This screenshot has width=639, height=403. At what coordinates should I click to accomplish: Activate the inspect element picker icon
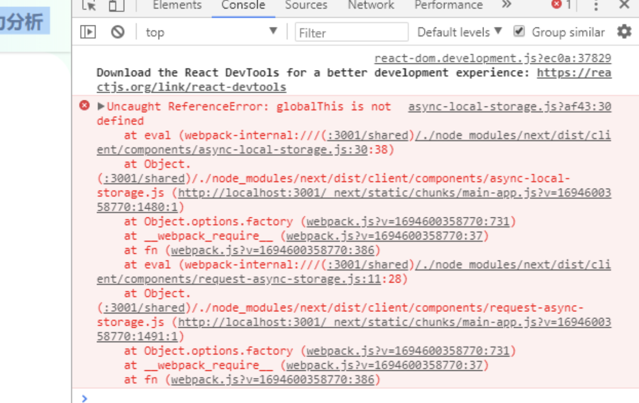(x=89, y=5)
